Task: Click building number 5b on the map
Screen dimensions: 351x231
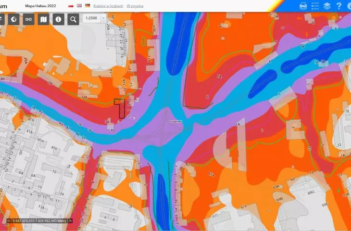Action: tap(323, 61)
